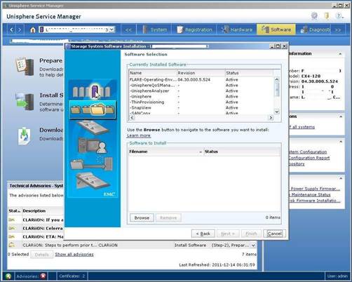This screenshot has width=352, height=282.
Task: Open the Configuration Report link
Action: [x=309, y=158]
